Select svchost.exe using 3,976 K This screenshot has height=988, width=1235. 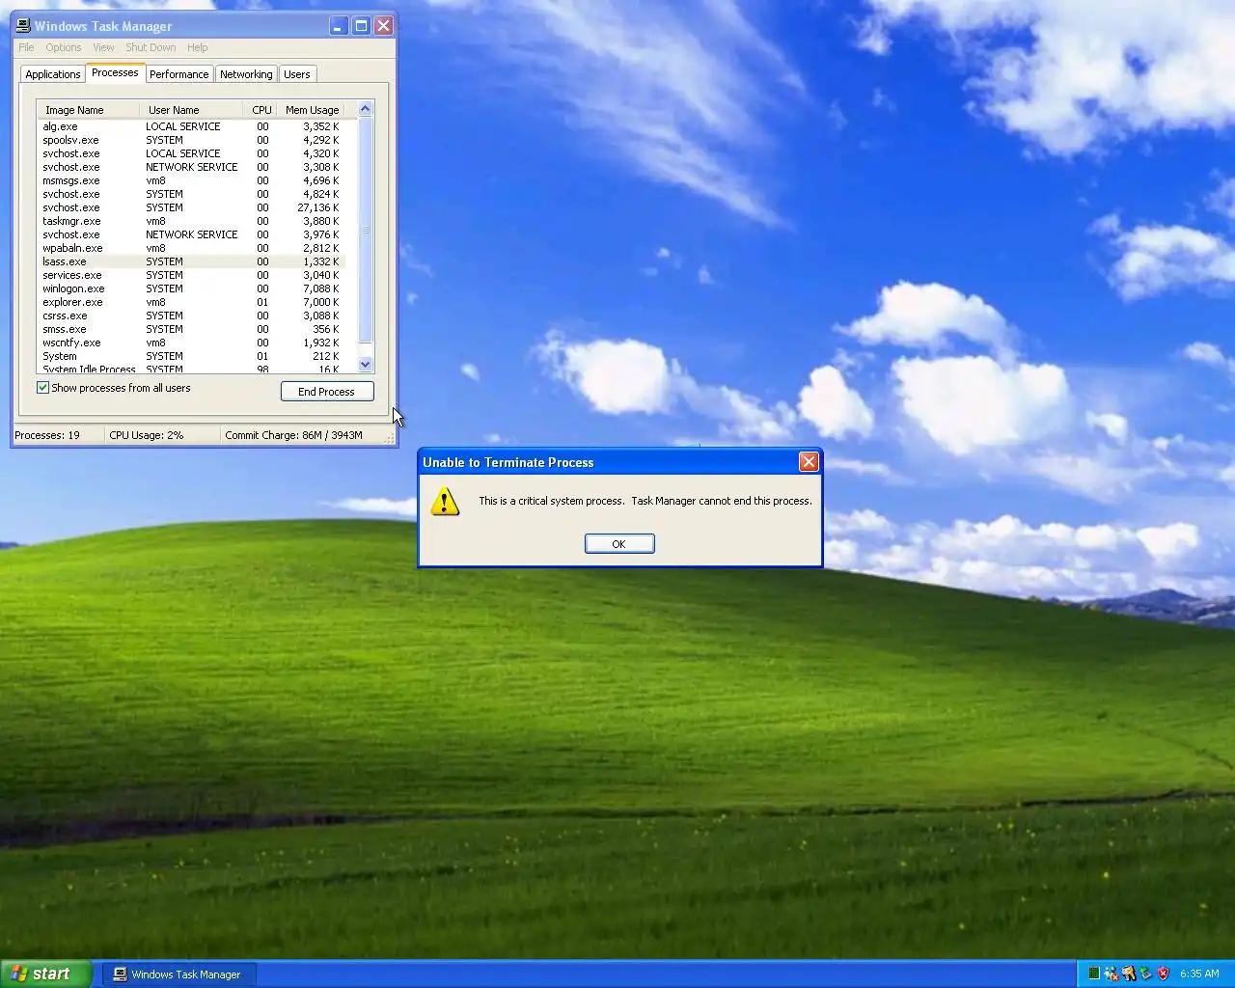tap(191, 234)
